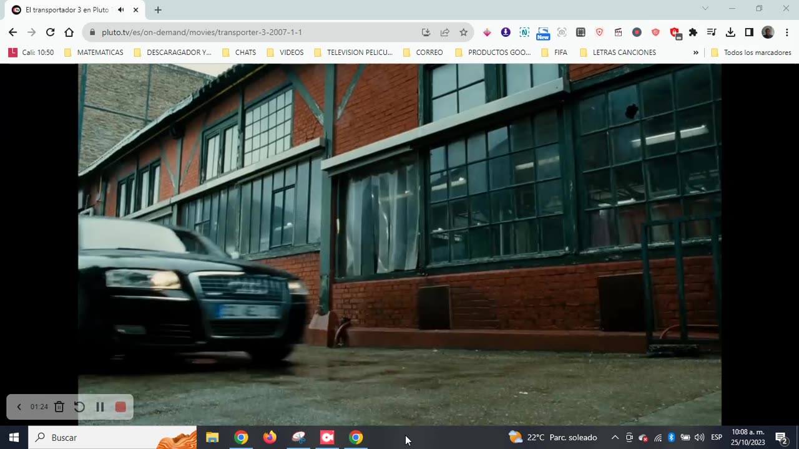Close the El transportador 3 tab
Viewport: 799px width, 449px height.
coord(135,10)
